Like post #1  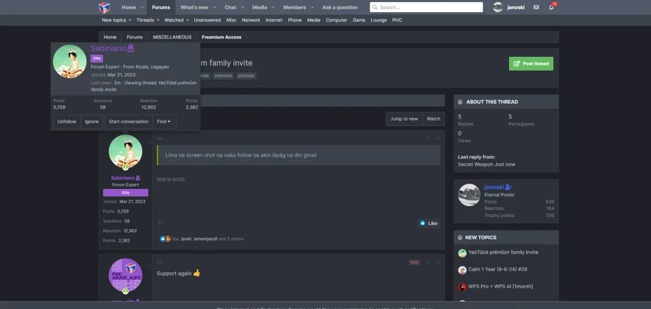428,223
